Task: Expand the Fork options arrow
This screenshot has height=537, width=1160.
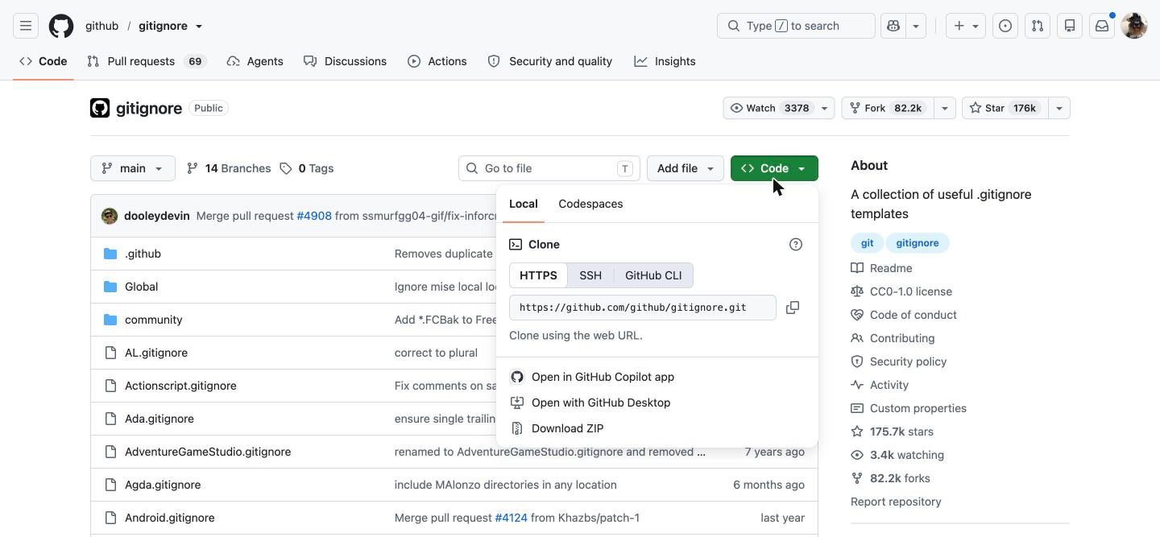Action: (945, 108)
